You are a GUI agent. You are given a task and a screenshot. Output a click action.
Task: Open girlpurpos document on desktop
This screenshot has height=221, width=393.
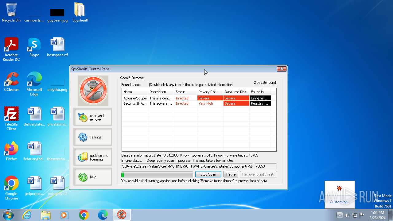pos(34,186)
